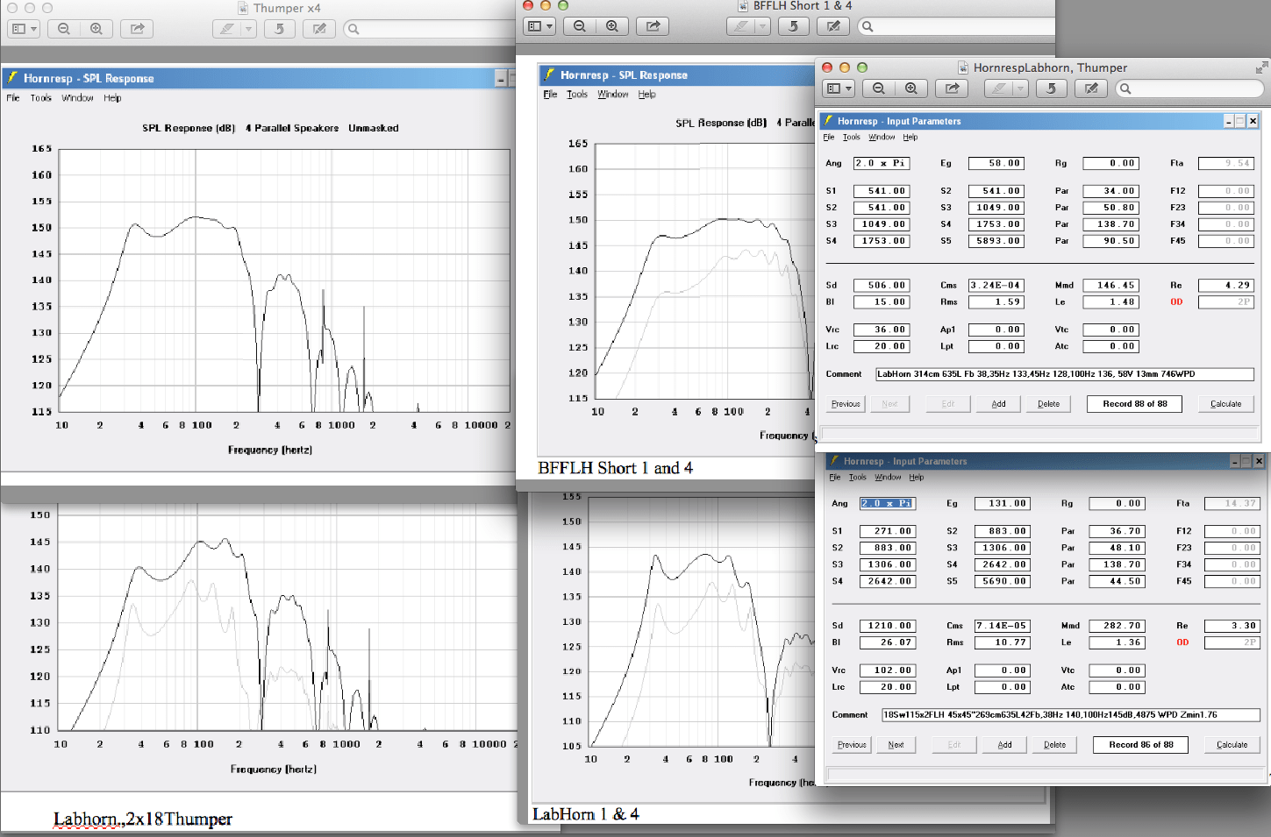Click Previous button beside Record 86 of 88

[852, 745]
